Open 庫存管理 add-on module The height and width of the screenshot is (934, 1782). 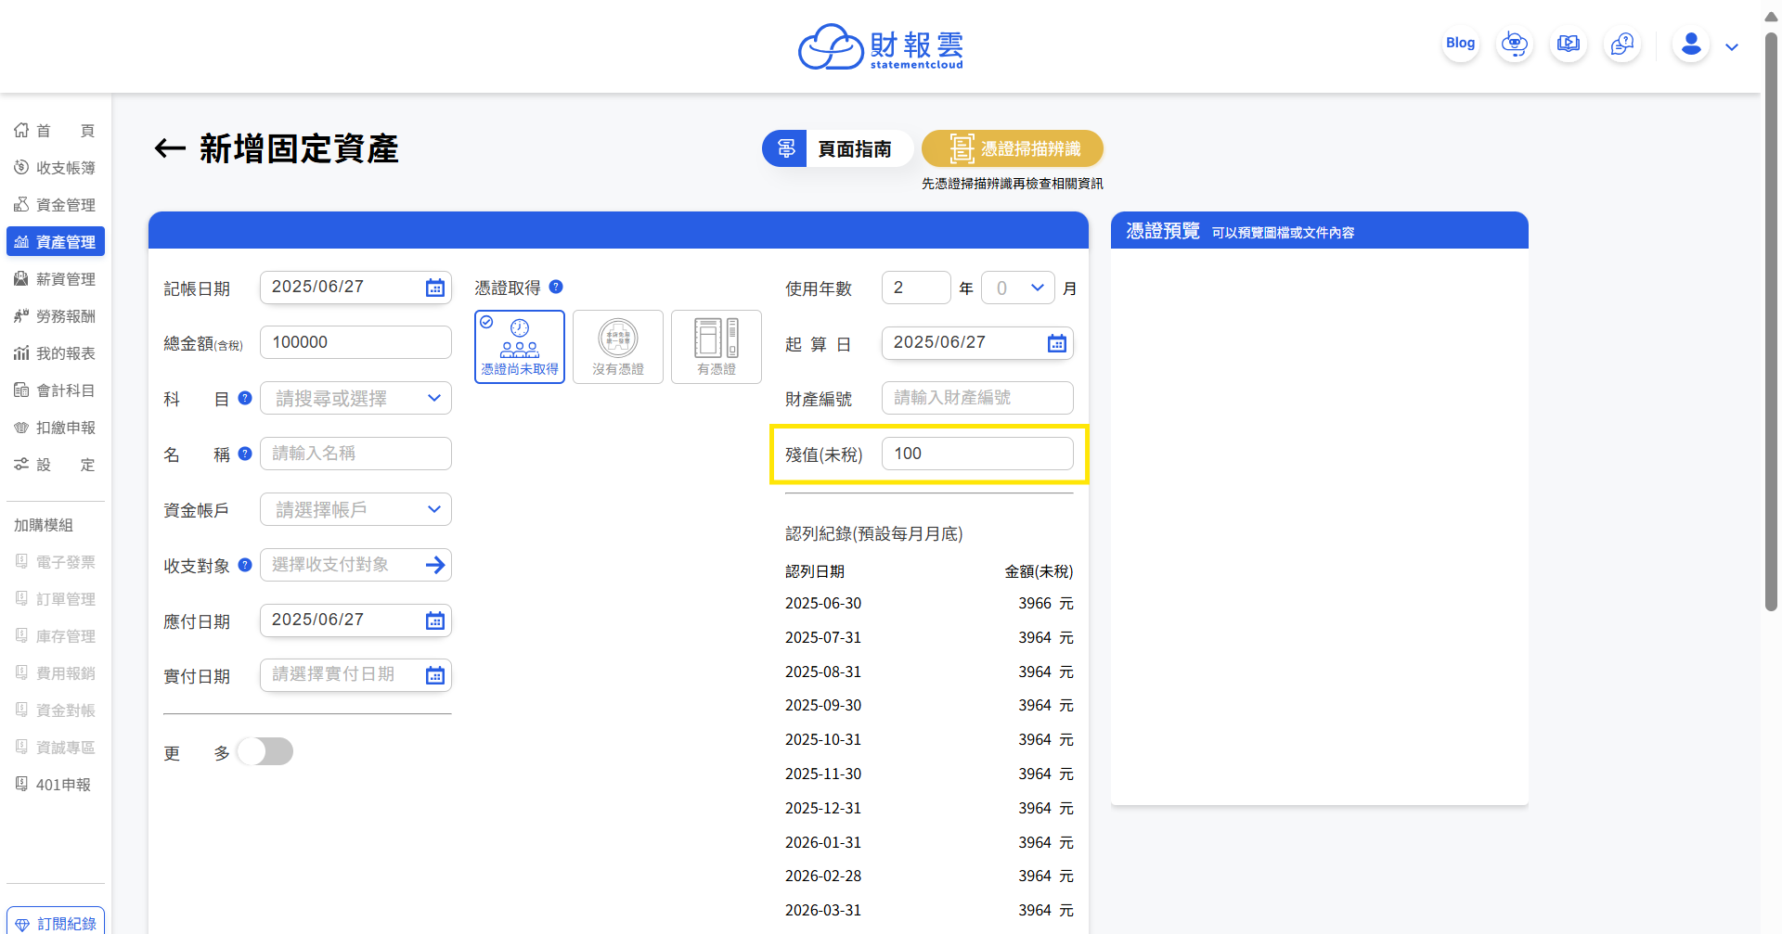(x=56, y=636)
